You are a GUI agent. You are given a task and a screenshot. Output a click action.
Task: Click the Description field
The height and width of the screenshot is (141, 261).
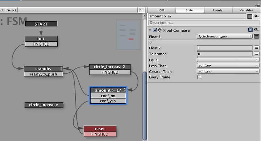point(204,22)
